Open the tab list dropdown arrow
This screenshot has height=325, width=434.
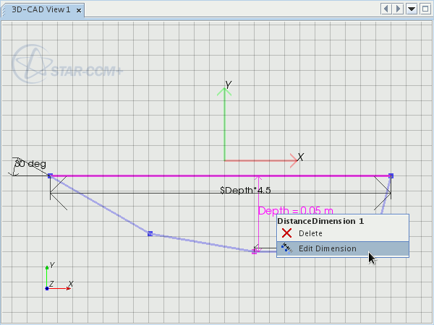pyautogui.click(x=412, y=9)
